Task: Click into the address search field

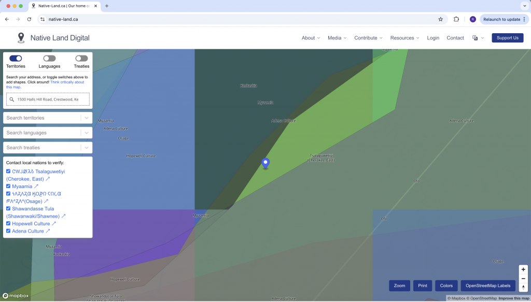Action: point(48,99)
